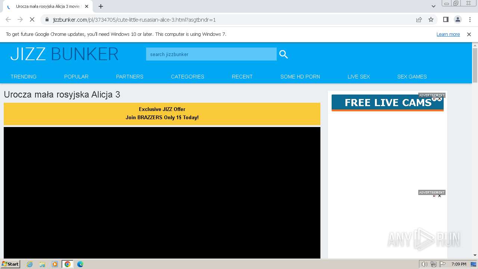478x269 pixels.
Task: Click the page scrollbar up arrow
Action: pos(475,46)
